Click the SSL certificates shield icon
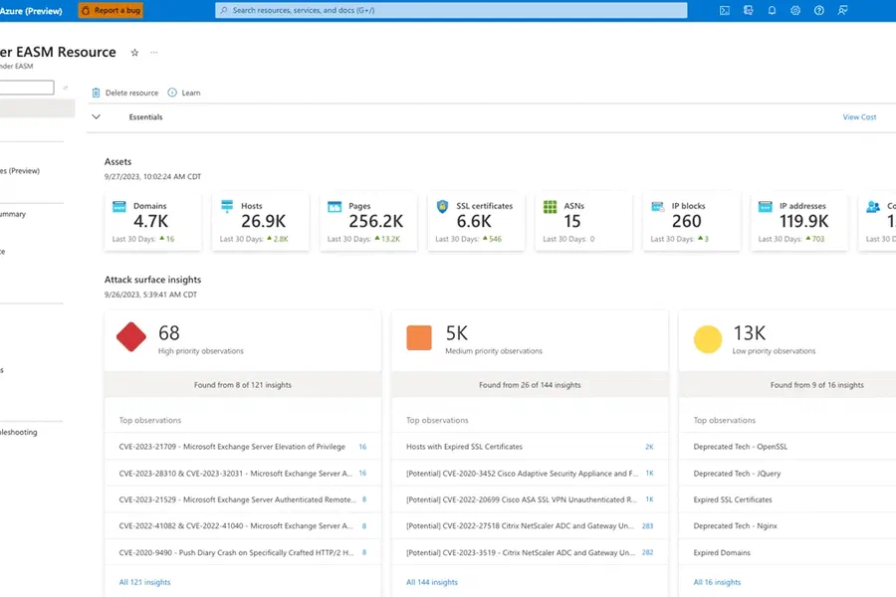 (x=442, y=206)
